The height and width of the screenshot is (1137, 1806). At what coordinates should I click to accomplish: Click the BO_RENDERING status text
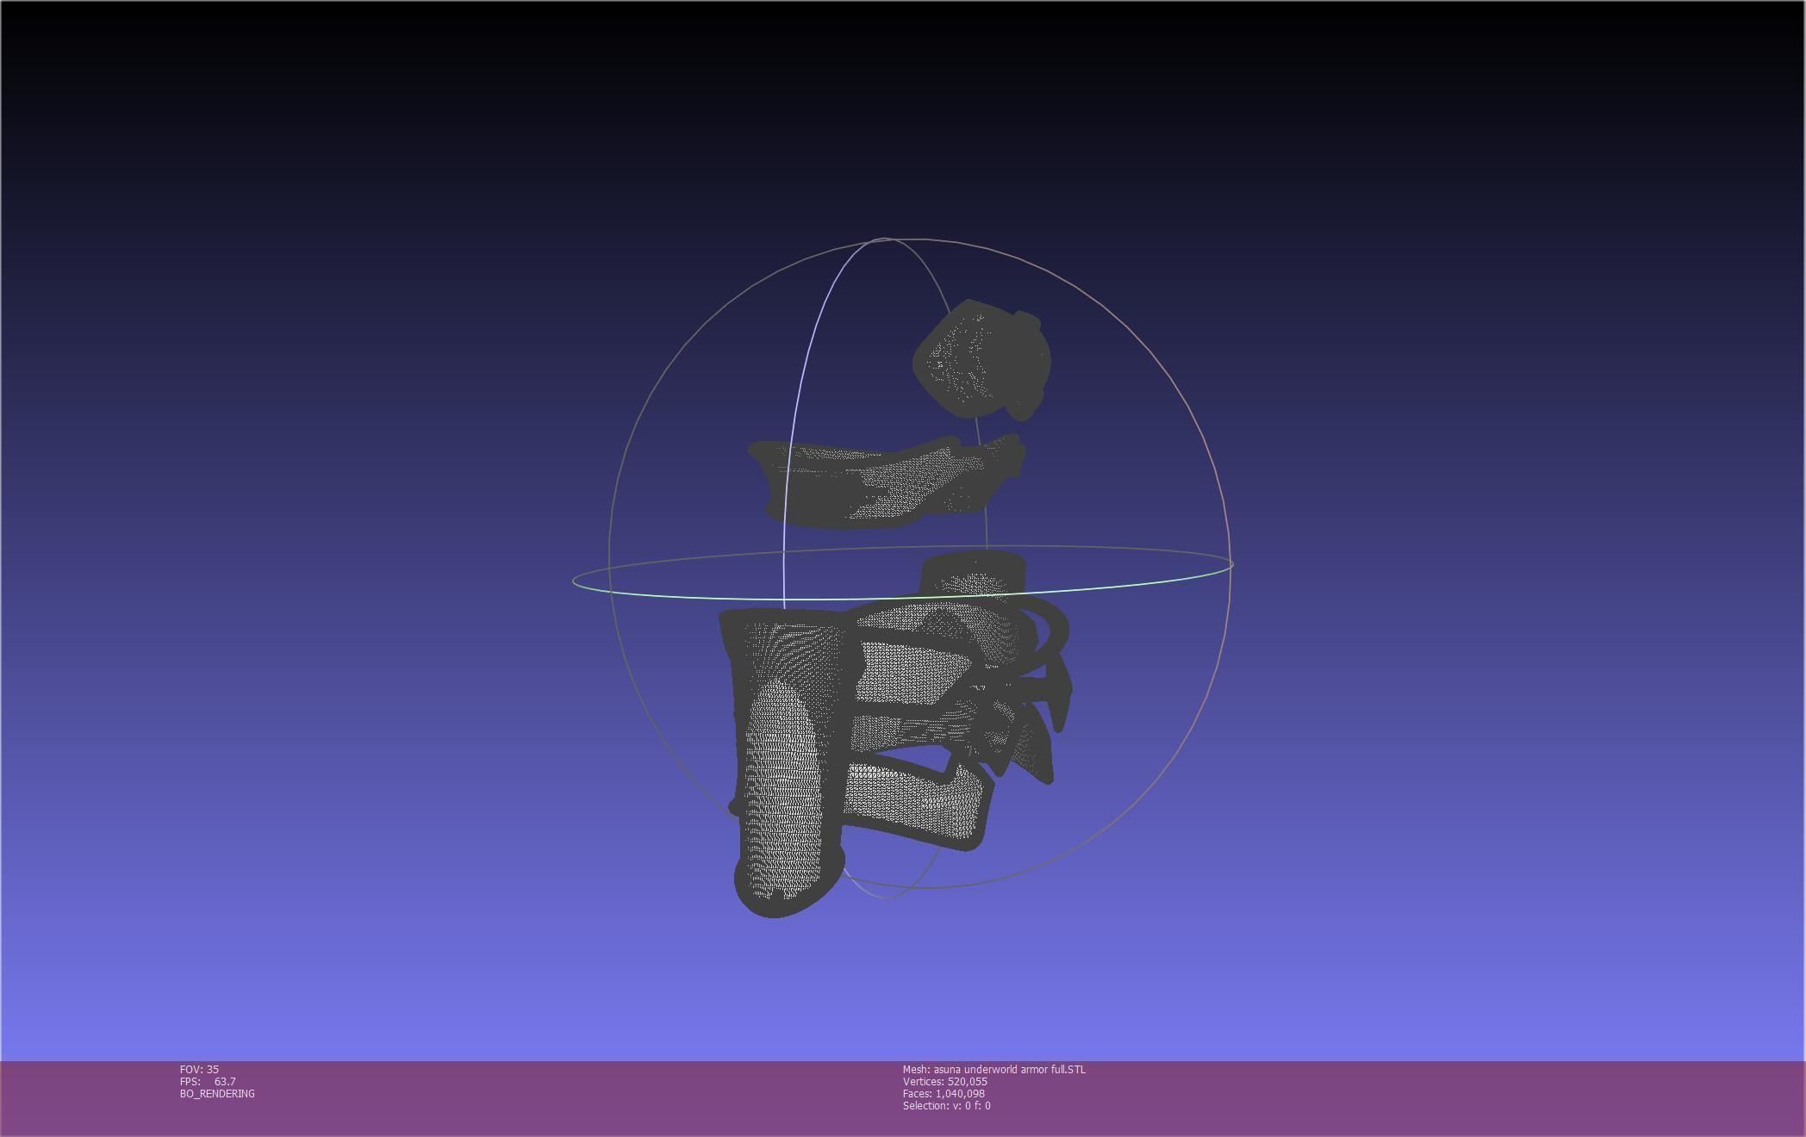pos(217,1093)
